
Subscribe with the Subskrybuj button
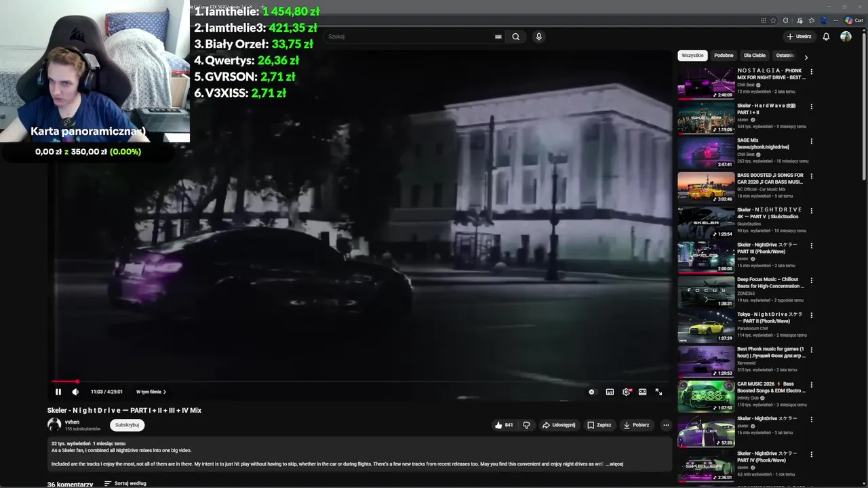pos(127,425)
